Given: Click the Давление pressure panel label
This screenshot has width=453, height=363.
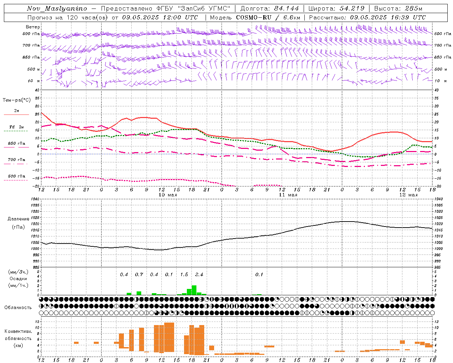Looking at the screenshot, I should pyautogui.click(x=18, y=219).
